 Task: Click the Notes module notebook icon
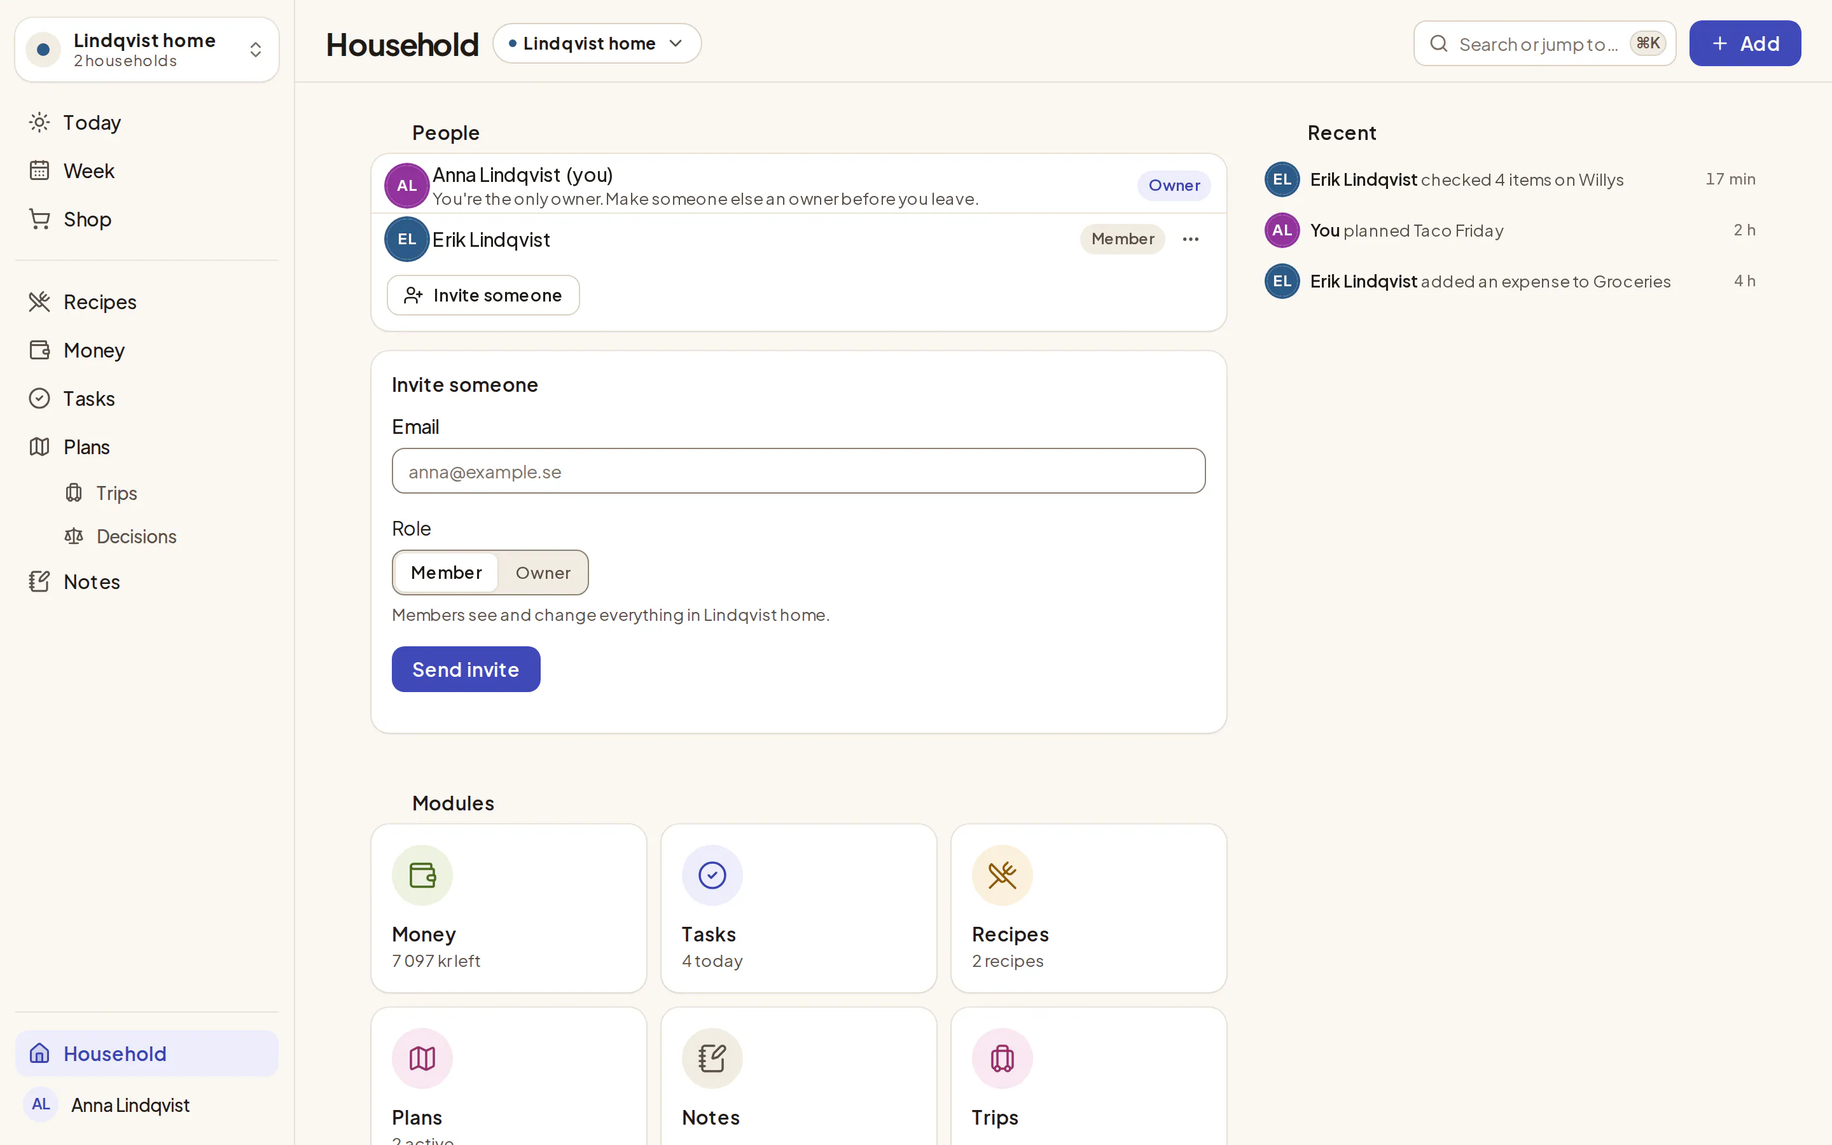pyautogui.click(x=712, y=1058)
